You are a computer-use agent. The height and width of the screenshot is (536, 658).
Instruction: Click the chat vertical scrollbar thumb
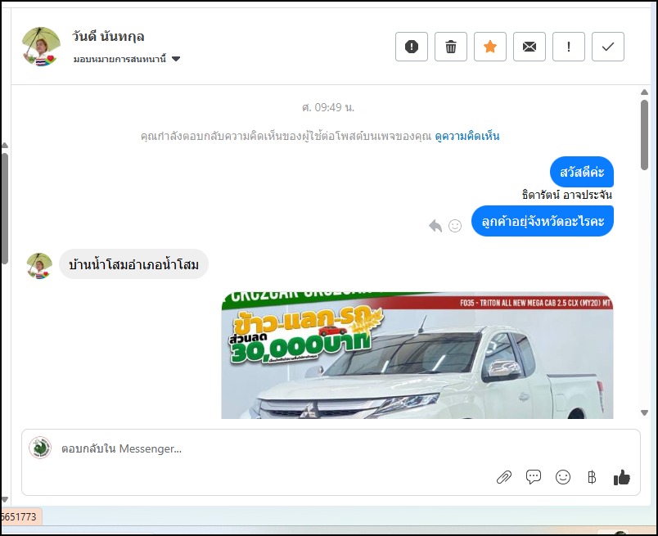(x=645, y=135)
